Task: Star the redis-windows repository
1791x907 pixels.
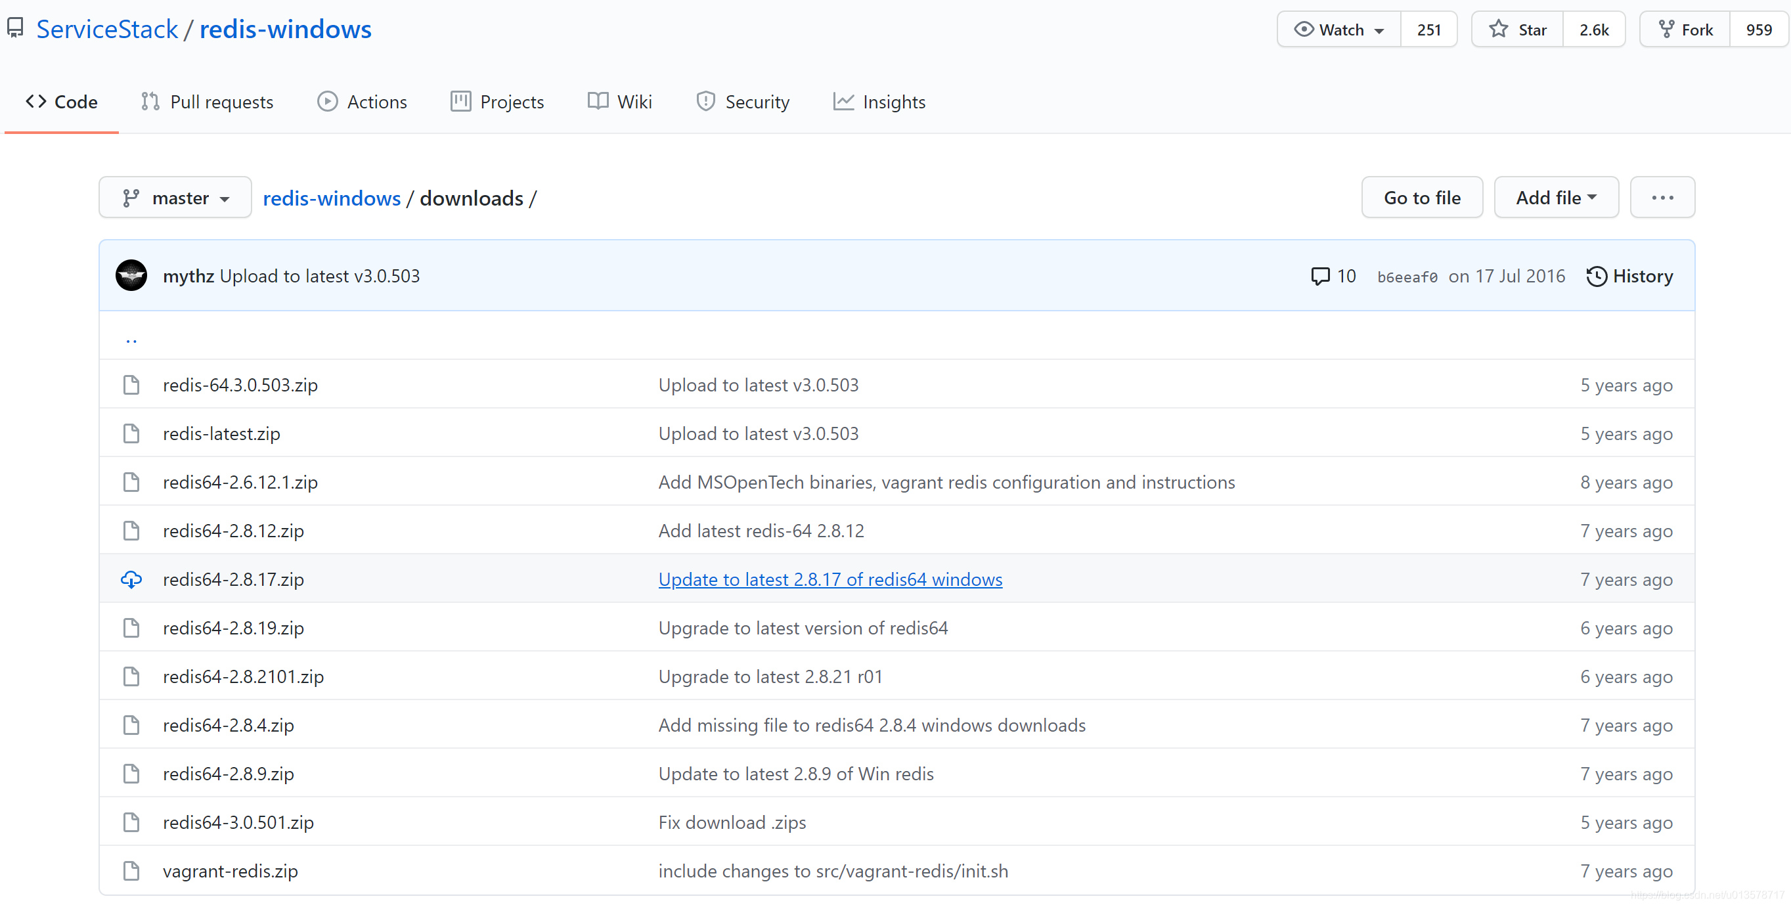Action: [x=1517, y=29]
